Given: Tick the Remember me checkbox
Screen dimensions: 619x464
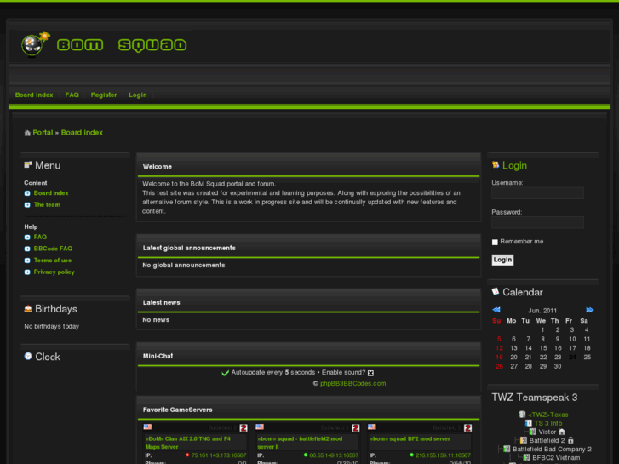Looking at the screenshot, I should click(496, 242).
